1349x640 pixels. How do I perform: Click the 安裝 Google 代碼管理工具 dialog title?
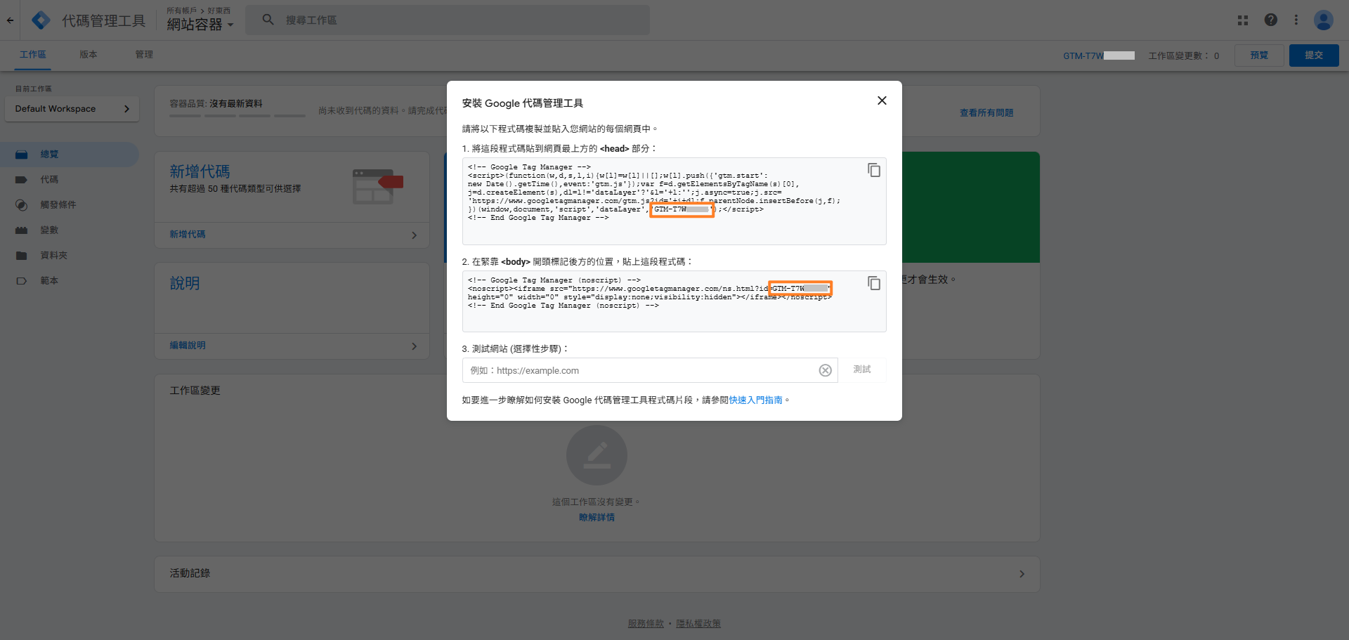point(523,103)
